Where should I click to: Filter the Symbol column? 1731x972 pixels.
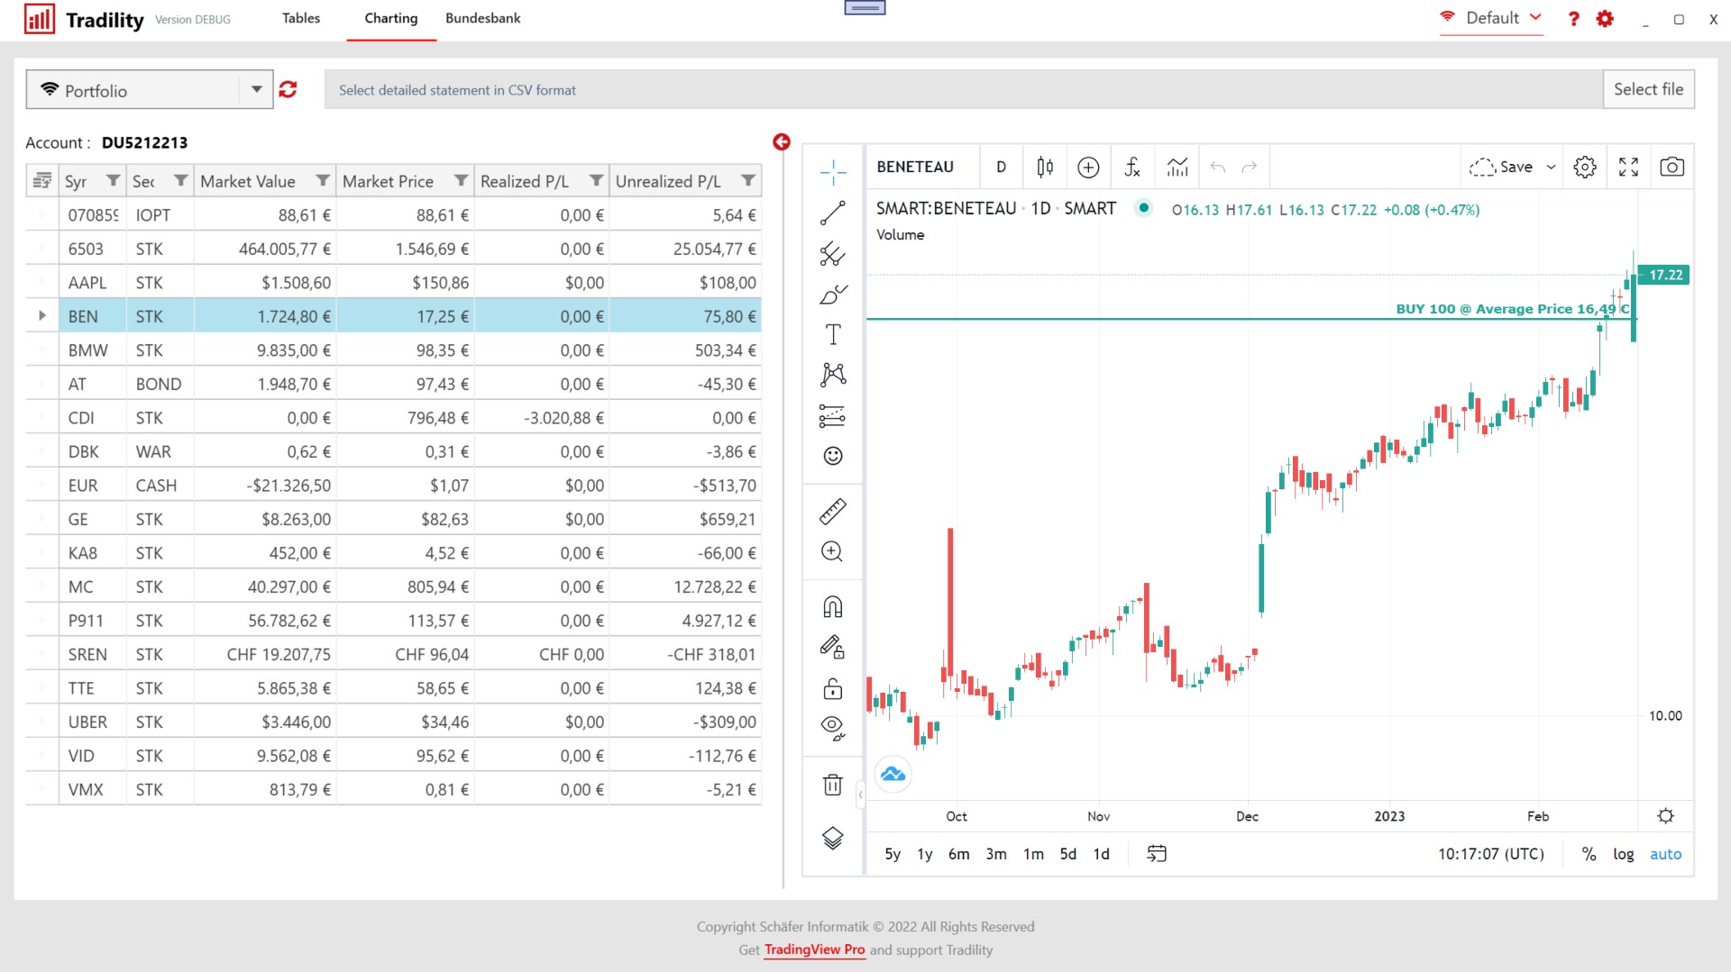point(113,180)
